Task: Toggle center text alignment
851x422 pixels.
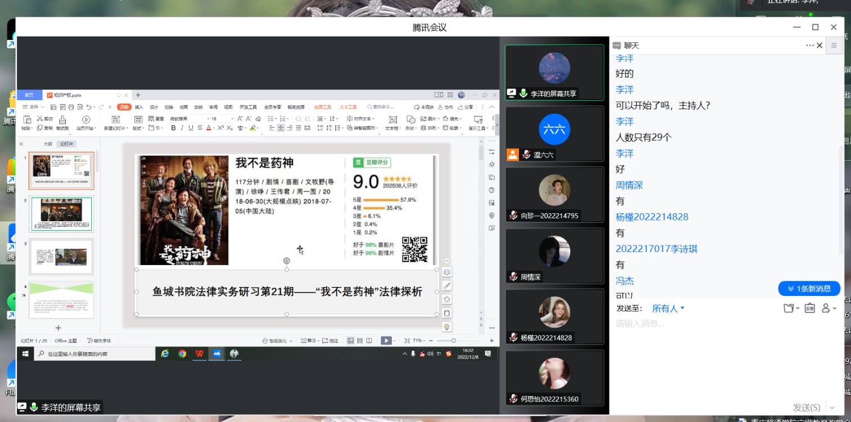Action: pos(280,128)
